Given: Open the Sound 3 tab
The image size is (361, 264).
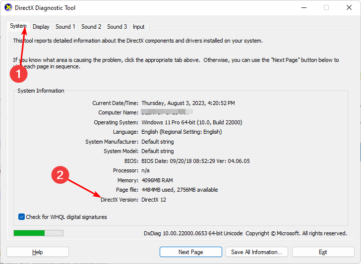Looking at the screenshot, I should [x=117, y=27].
